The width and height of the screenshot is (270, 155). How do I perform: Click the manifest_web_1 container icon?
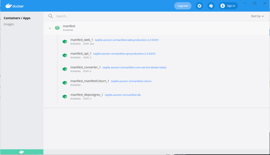[x=65, y=42]
